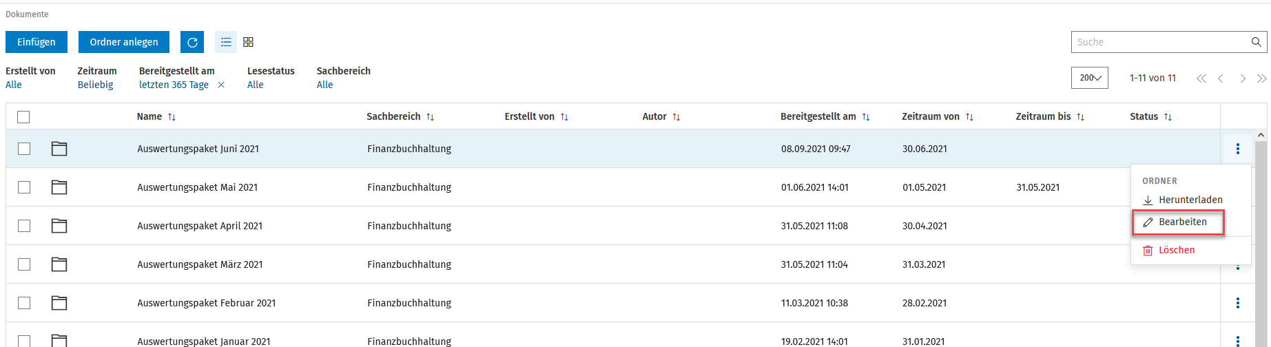Open Auswertungspaket Februar 2021 folder name

[206, 303]
